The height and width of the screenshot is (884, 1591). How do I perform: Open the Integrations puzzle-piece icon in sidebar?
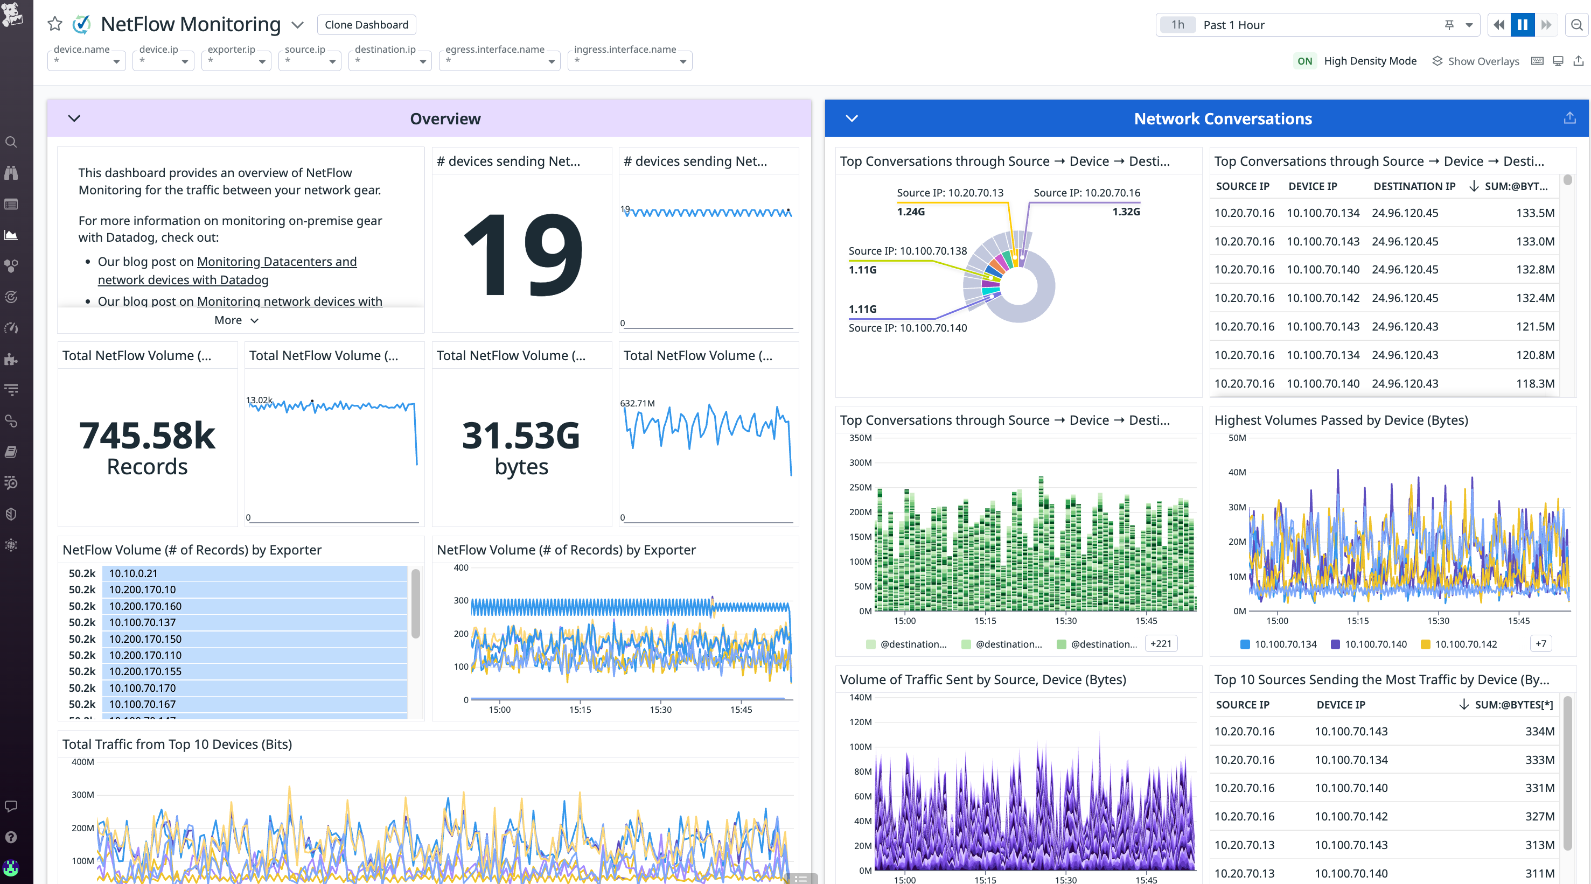[x=11, y=359]
